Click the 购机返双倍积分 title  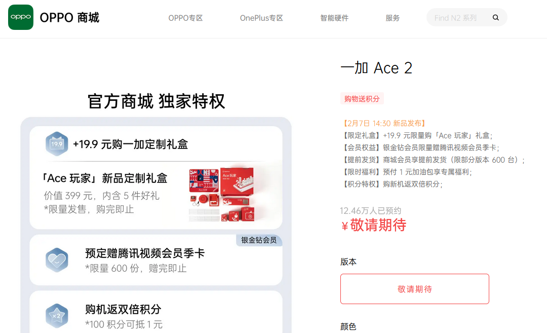[123, 309]
